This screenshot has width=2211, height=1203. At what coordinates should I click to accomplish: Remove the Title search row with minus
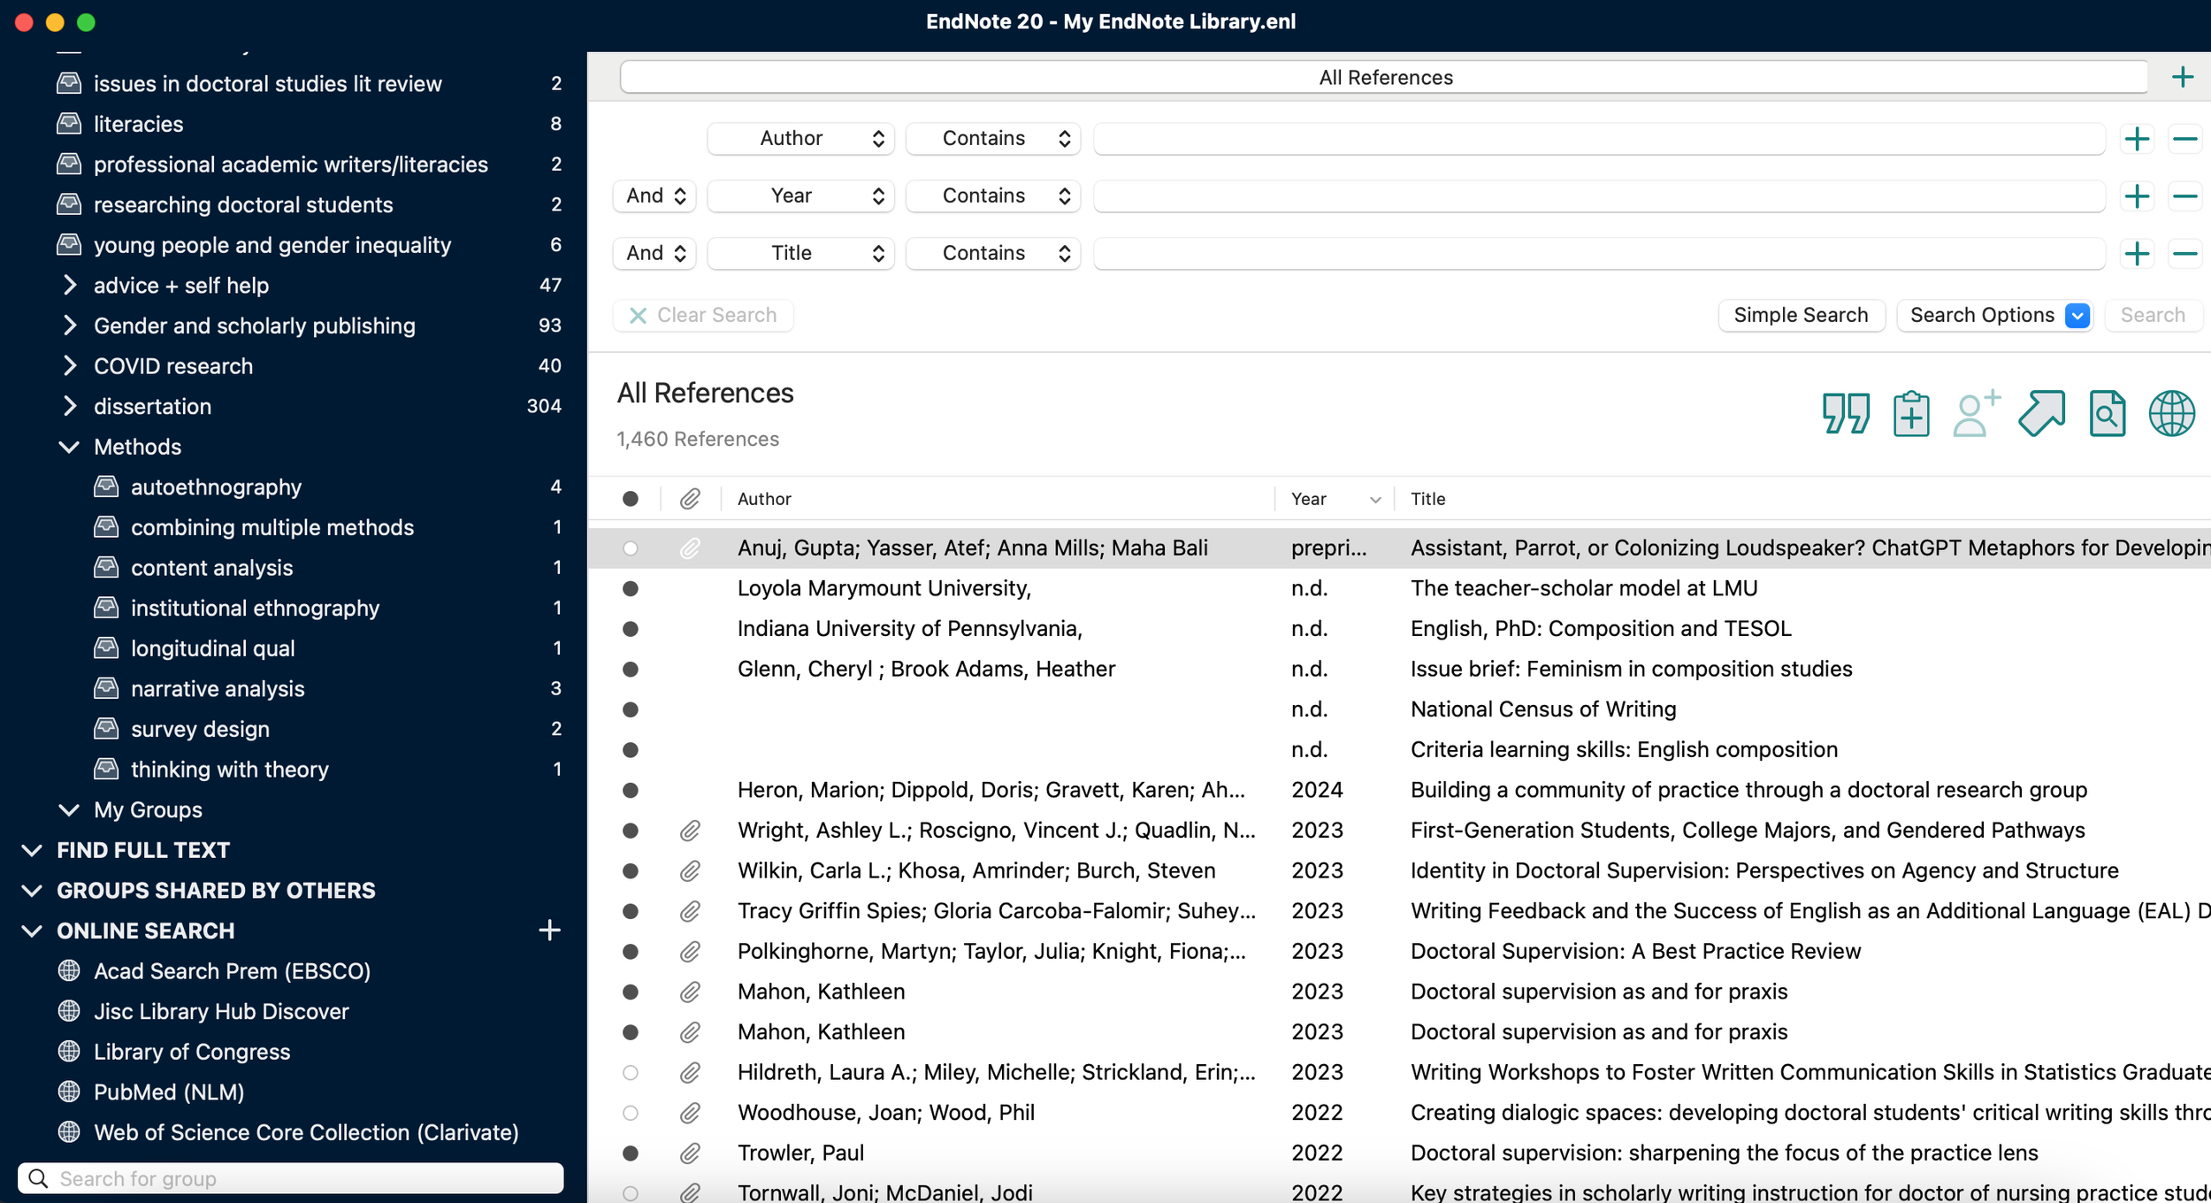point(2184,254)
